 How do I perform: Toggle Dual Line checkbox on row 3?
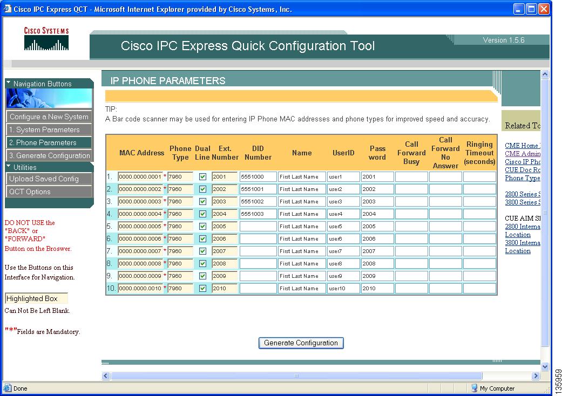pos(202,201)
